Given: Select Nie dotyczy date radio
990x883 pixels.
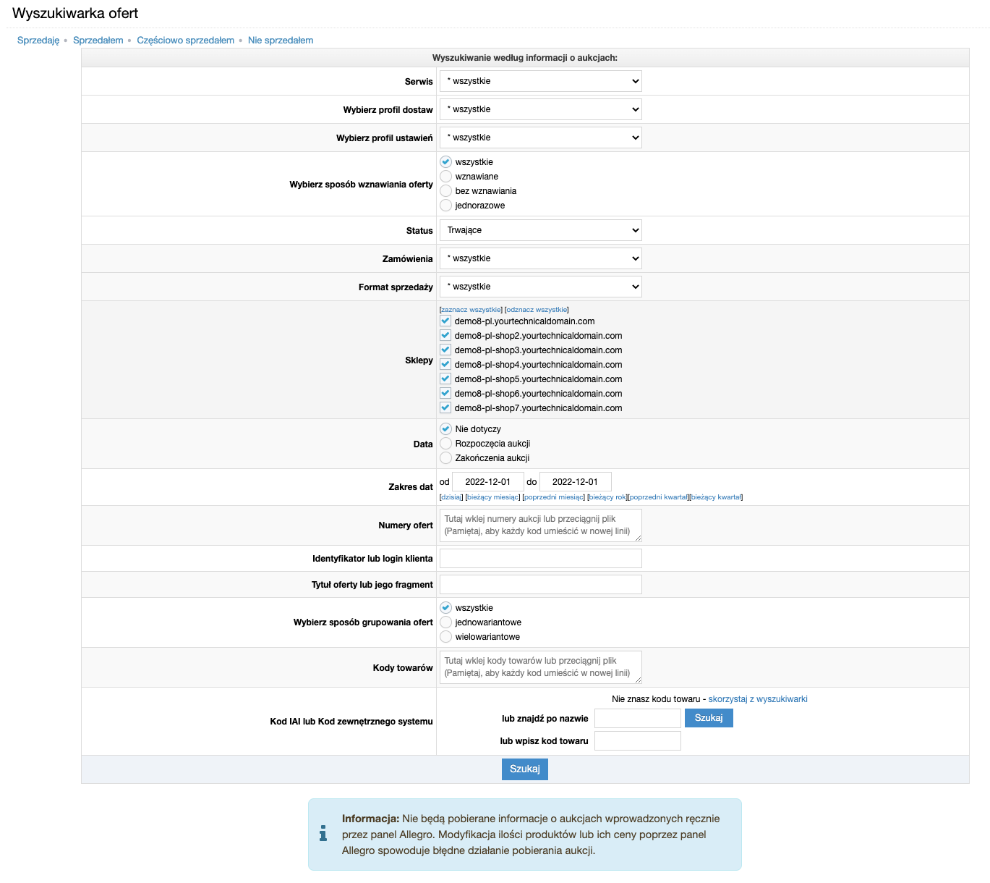Looking at the screenshot, I should tap(446, 429).
